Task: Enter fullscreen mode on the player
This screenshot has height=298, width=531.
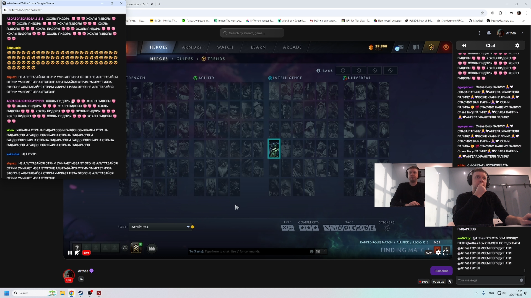Action: click(x=446, y=253)
